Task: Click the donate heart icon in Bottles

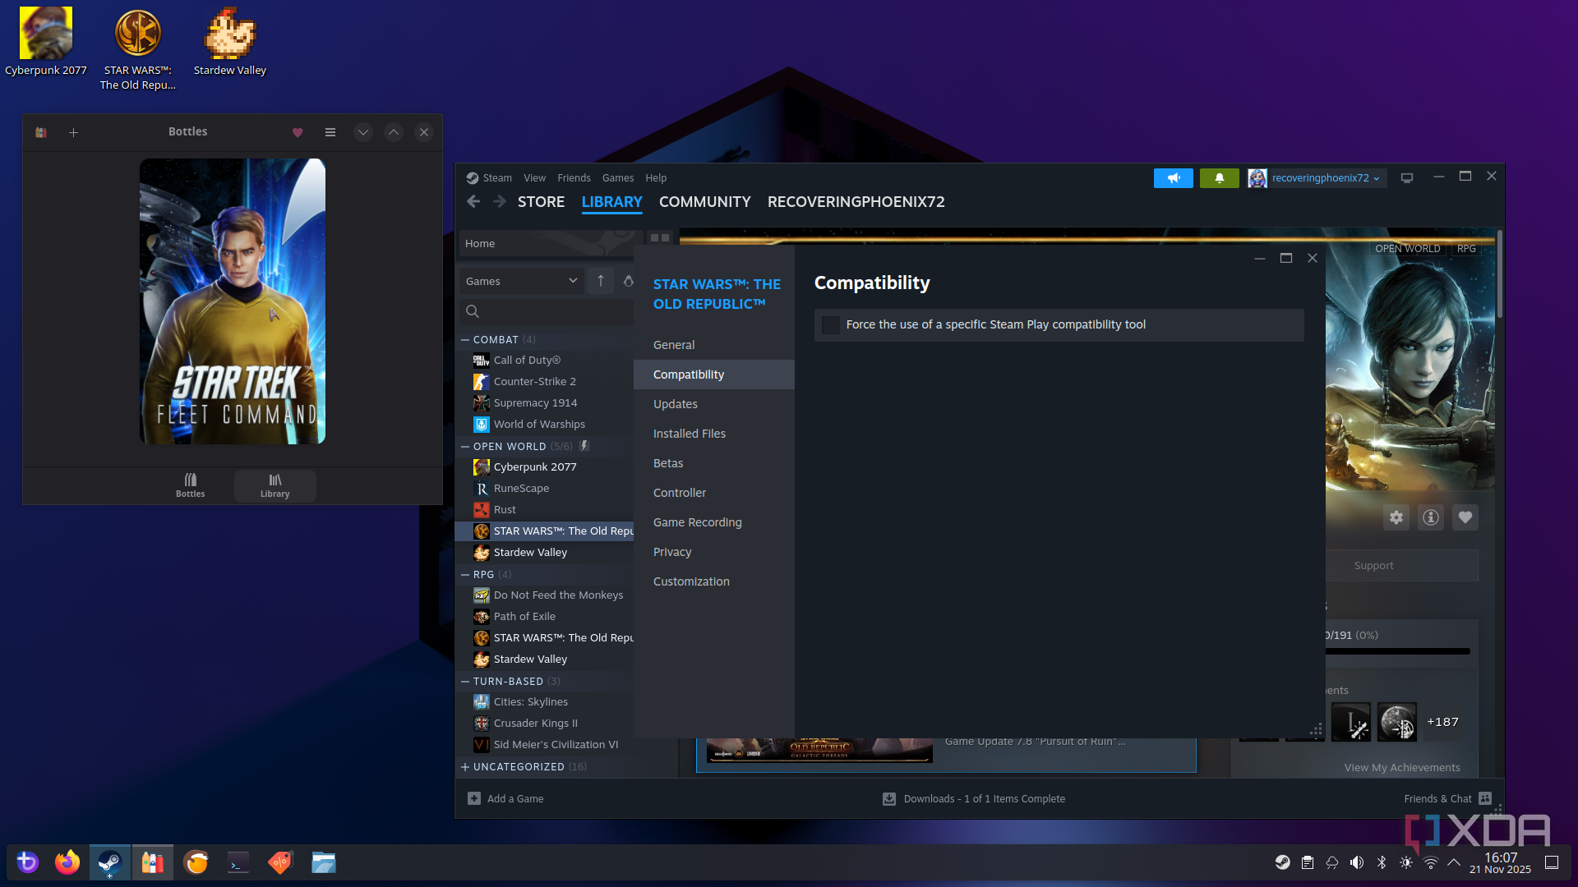Action: [x=298, y=132]
